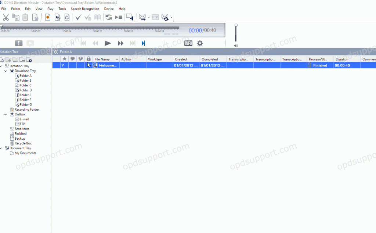The image size is (376, 233).
Task: Click the Send via E-mail toolbar icon
Action: click(x=142, y=17)
